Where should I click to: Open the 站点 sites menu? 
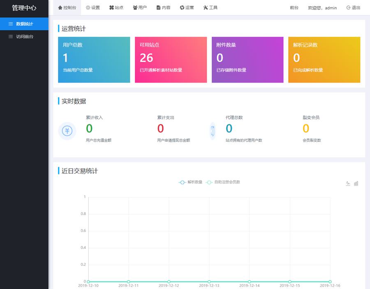(116, 7)
